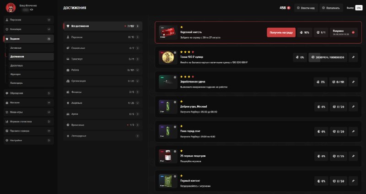The width and height of the screenshot is (366, 194).
Task: Click the gold coin achievement thumbnail
Action: pos(168,57)
